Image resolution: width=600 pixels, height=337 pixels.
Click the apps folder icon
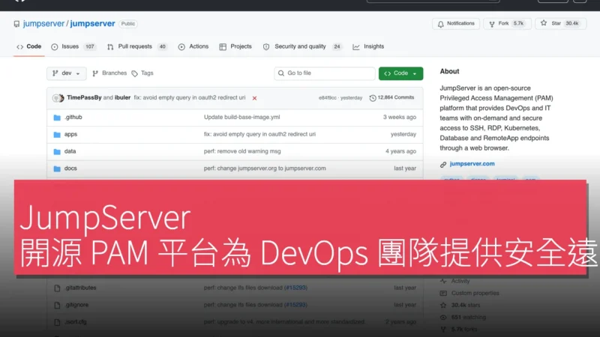tap(57, 135)
